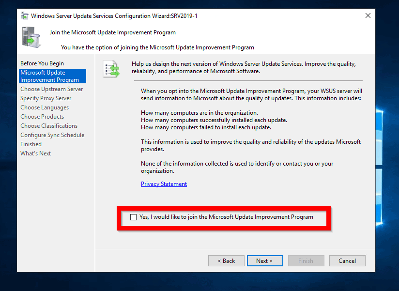The width and height of the screenshot is (399, 291).
Task: Select the Choose Upstream Server step
Action: (51, 89)
